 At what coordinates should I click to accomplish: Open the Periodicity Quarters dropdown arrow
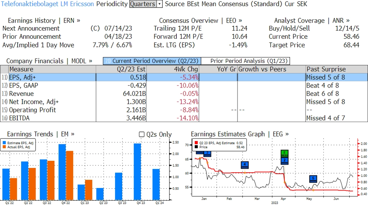pos(160,4)
